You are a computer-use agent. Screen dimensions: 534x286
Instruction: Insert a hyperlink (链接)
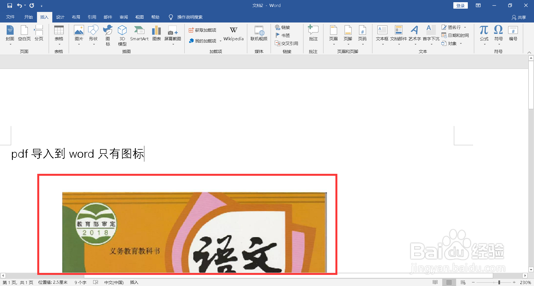(x=283, y=27)
